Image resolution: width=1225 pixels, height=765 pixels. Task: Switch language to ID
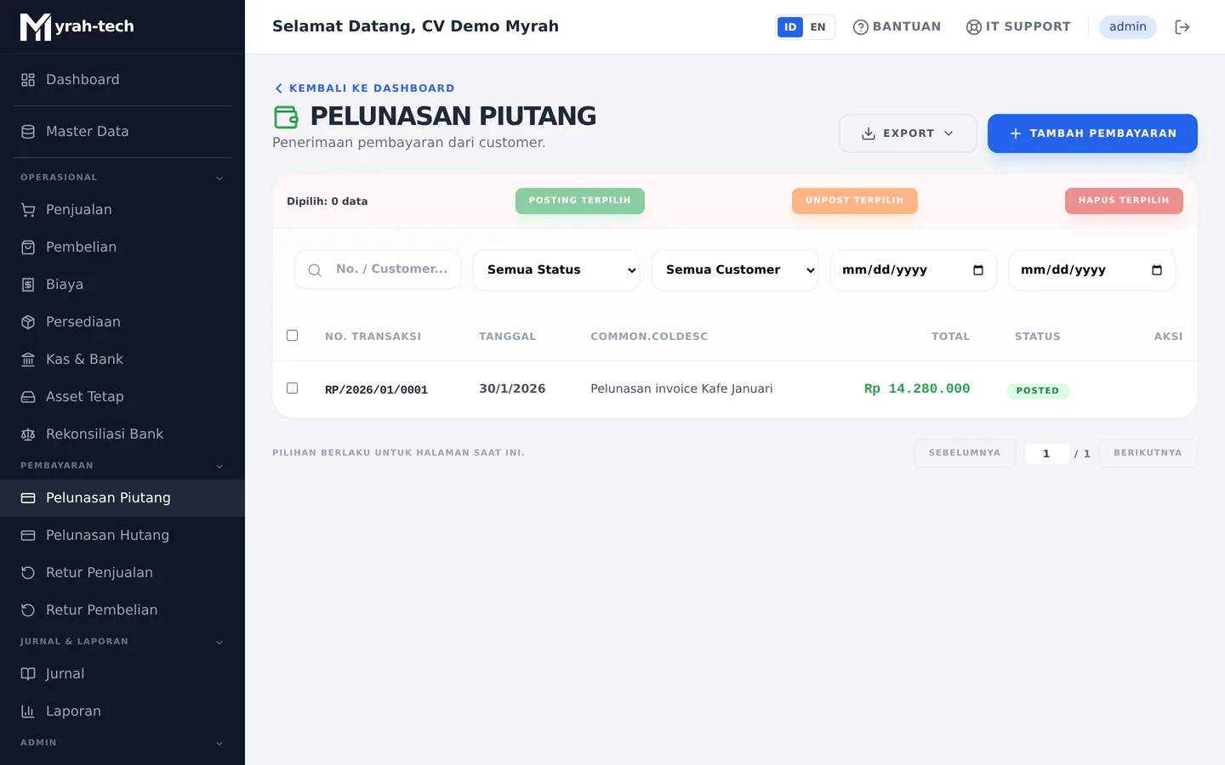pyautogui.click(x=790, y=27)
